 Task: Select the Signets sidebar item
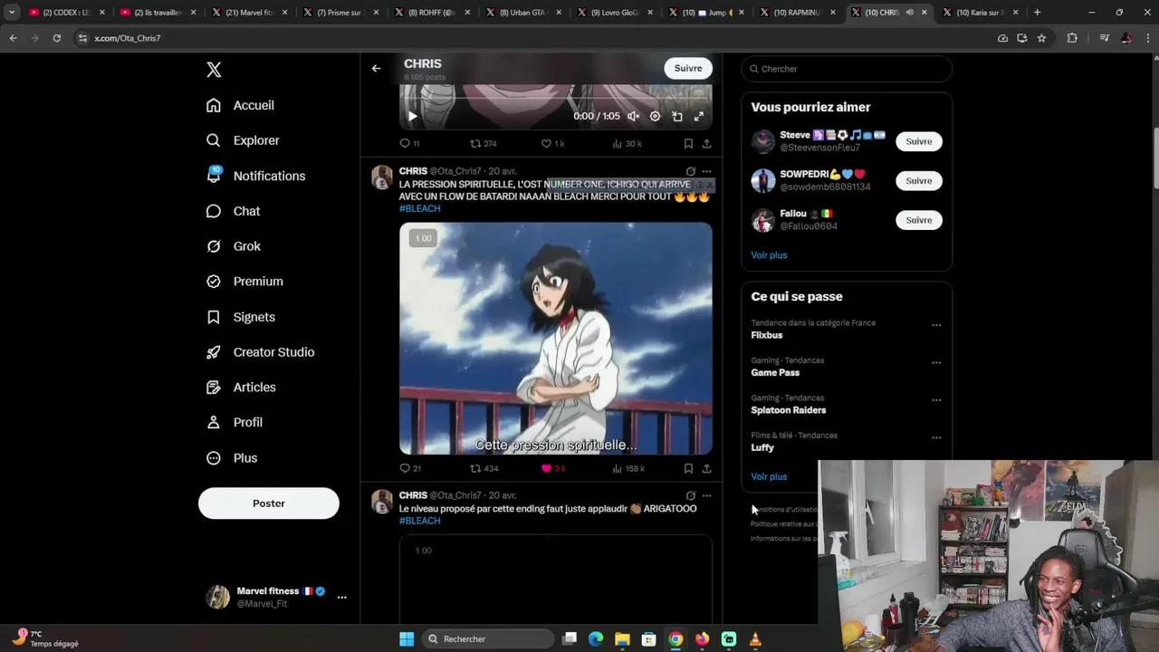coord(254,317)
